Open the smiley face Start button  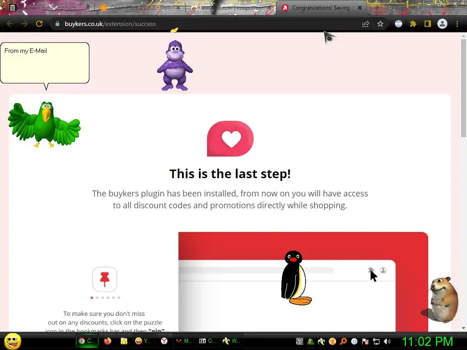click(12, 341)
